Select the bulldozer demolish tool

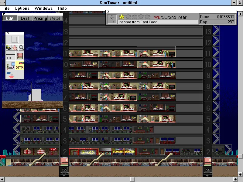(x=9, y=47)
